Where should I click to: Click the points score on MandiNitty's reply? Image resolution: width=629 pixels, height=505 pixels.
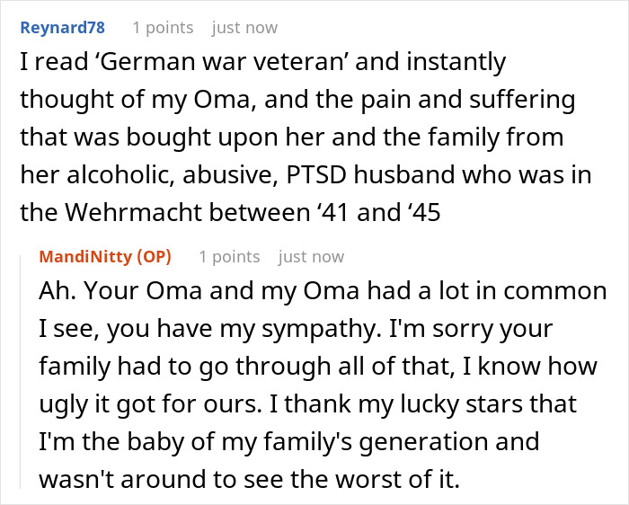(229, 257)
